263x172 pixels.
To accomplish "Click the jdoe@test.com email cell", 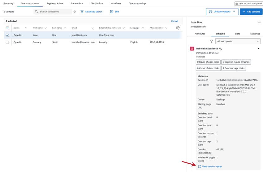I will [x=79, y=35].
